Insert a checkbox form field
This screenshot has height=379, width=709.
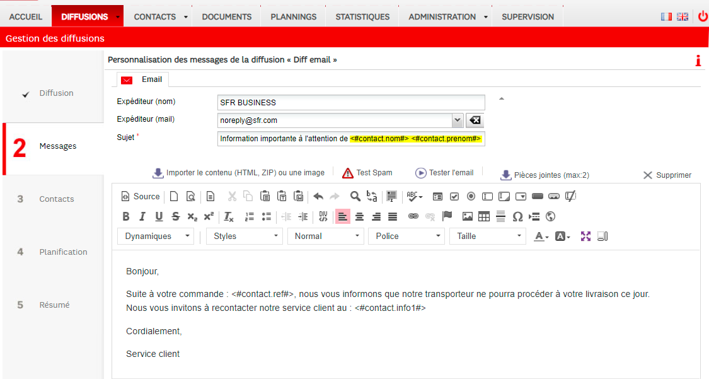click(454, 196)
